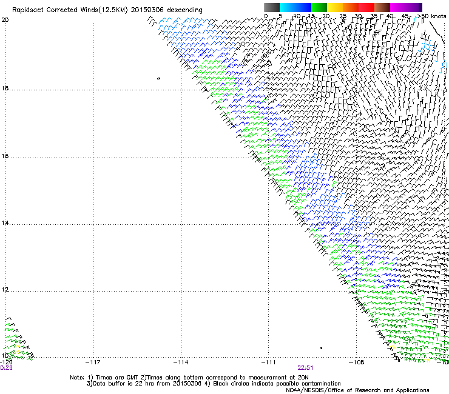The height and width of the screenshot is (394, 449).
Task: Click the small black ellipse above the 18N gridline
Action: [x=158, y=78]
